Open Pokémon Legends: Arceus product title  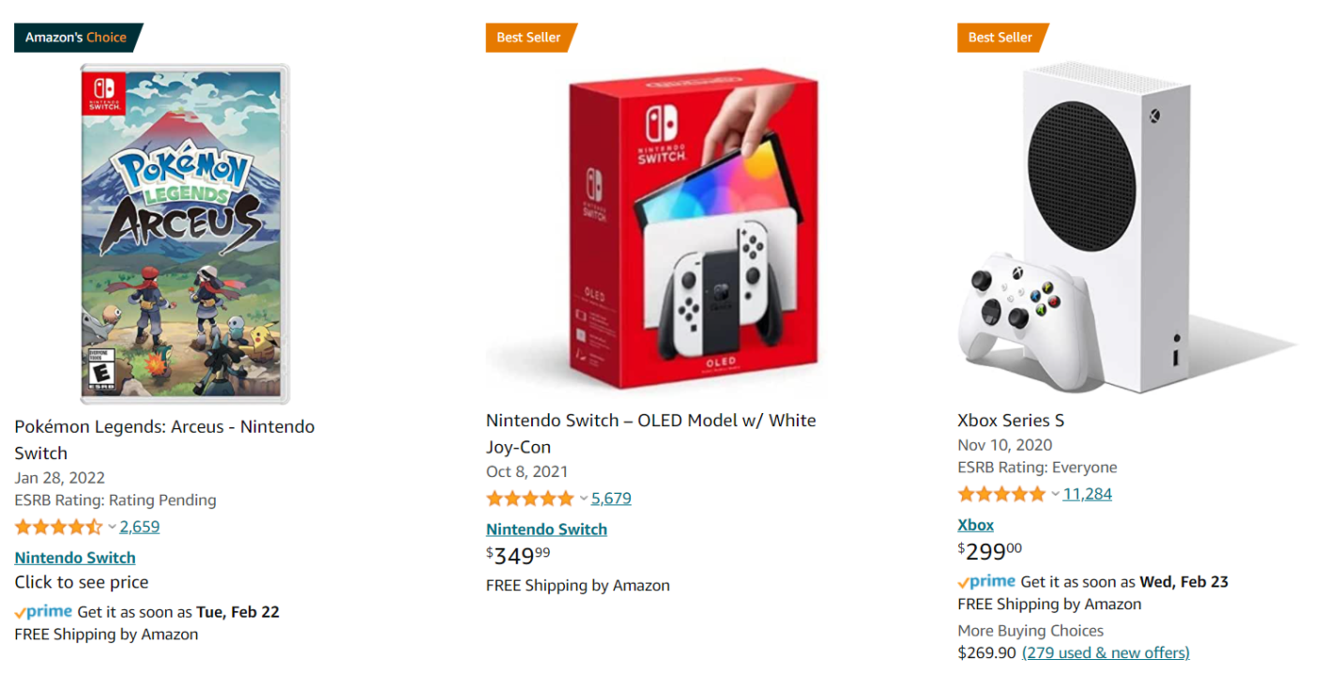click(x=164, y=439)
